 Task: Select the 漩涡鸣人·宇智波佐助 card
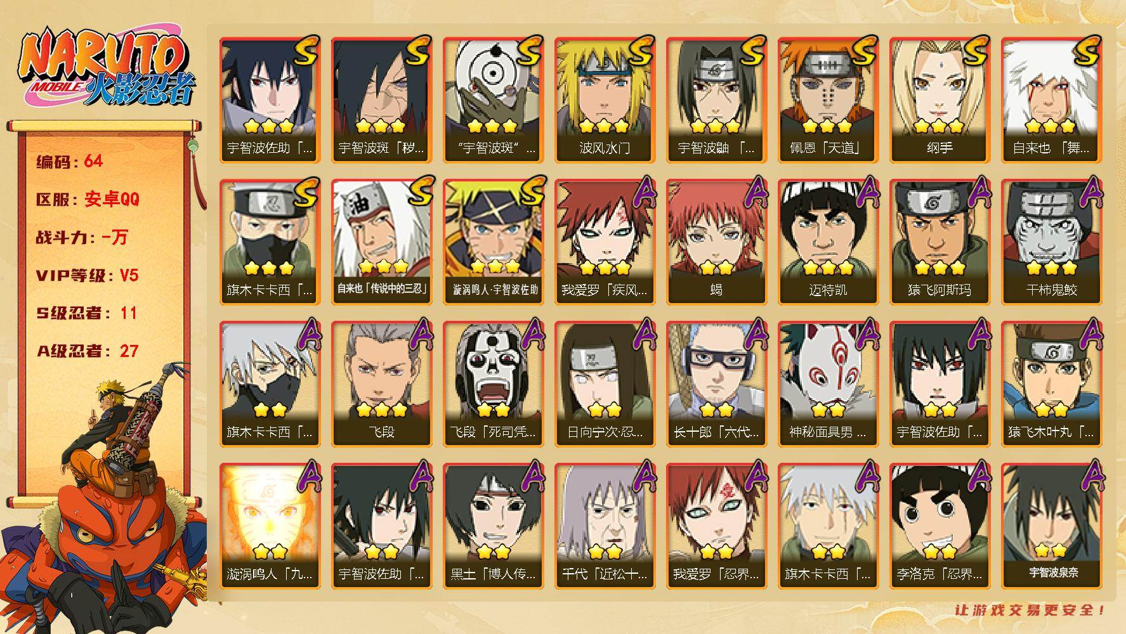pos(493,242)
